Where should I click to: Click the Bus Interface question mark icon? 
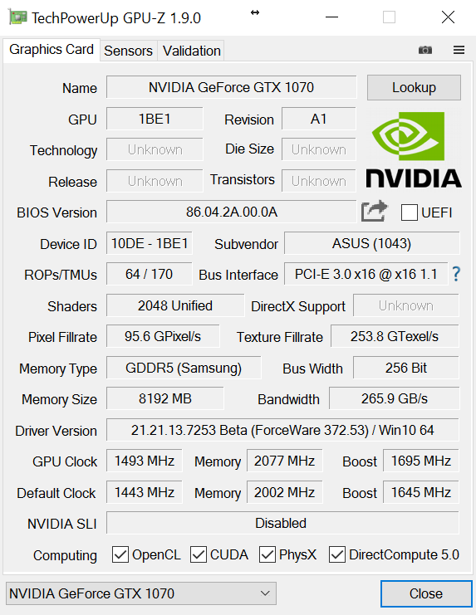click(x=456, y=274)
